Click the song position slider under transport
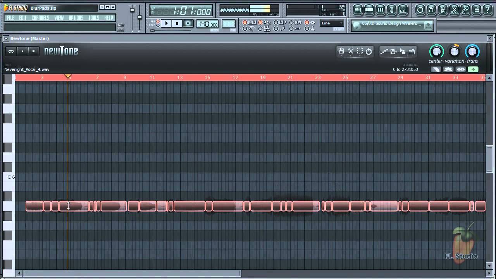Viewport: 496px width, 279px height. 171,31
